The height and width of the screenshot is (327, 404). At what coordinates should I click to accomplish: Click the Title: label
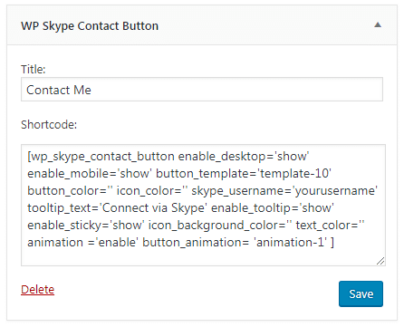(x=34, y=69)
